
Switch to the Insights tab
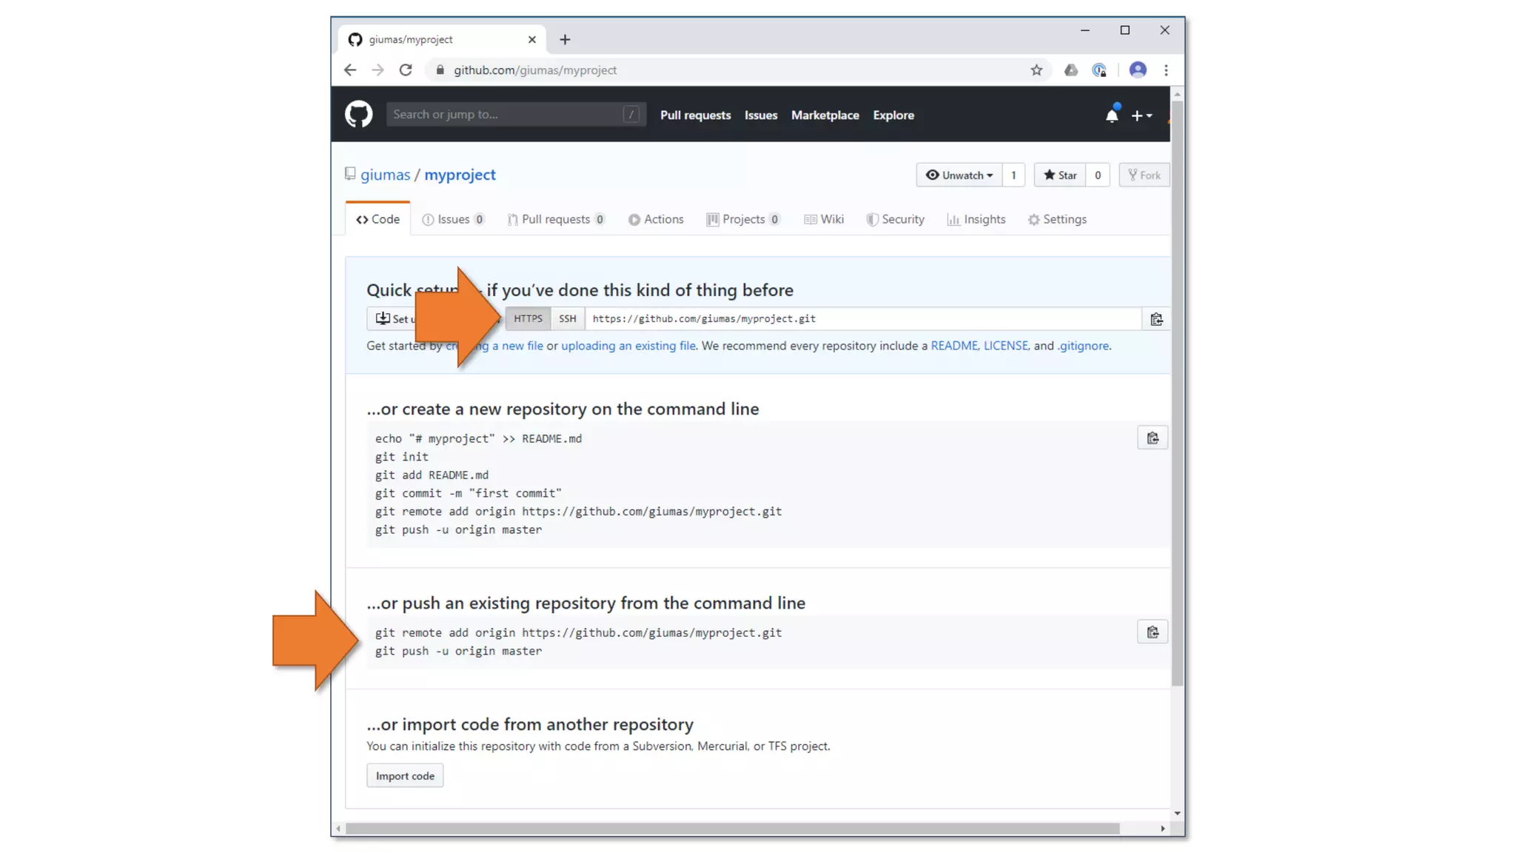(976, 219)
